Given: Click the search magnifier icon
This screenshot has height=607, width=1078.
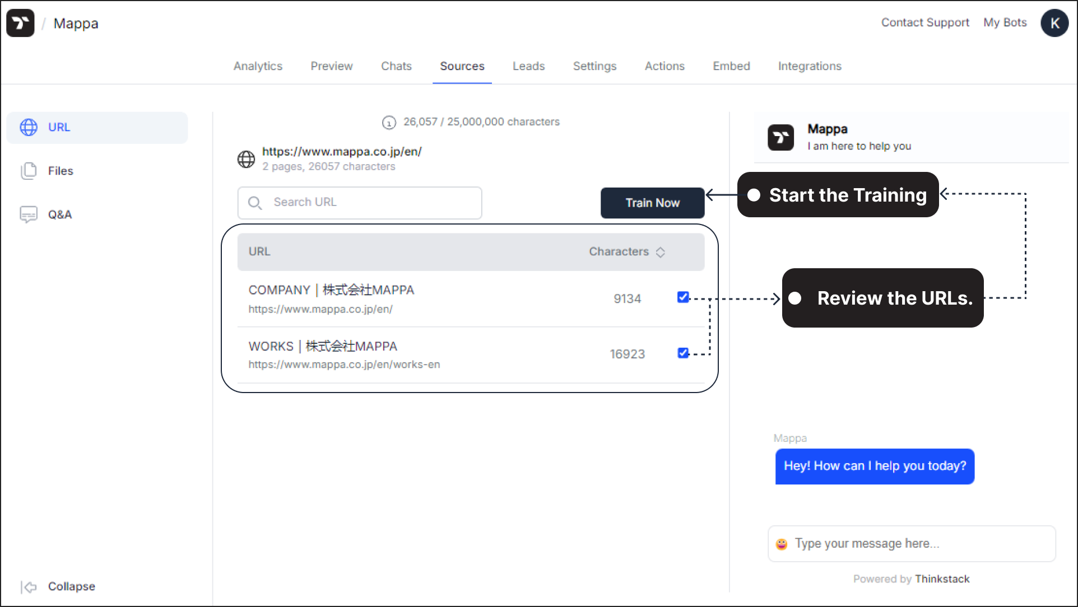Looking at the screenshot, I should (255, 203).
